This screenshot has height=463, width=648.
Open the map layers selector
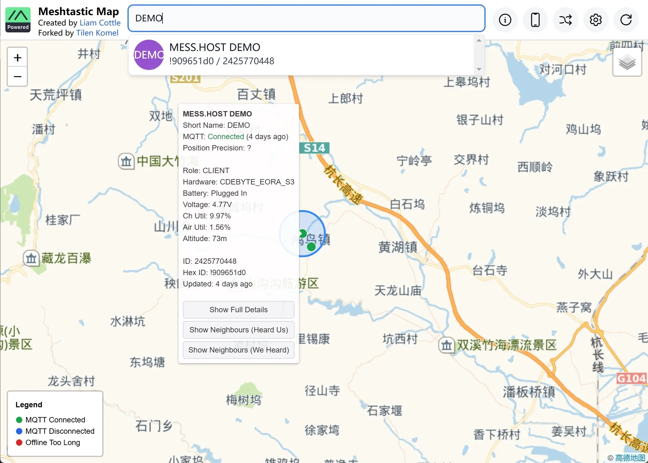coord(627,62)
